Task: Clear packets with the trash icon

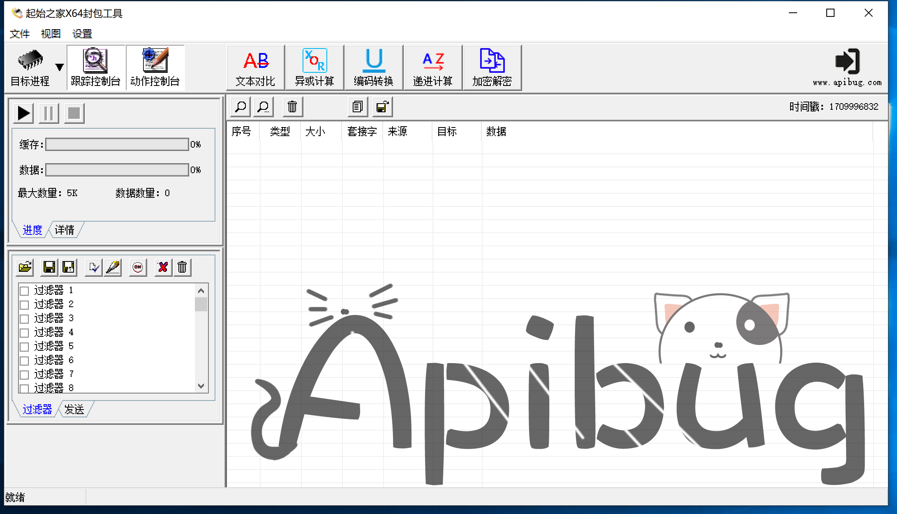Action: tap(292, 107)
